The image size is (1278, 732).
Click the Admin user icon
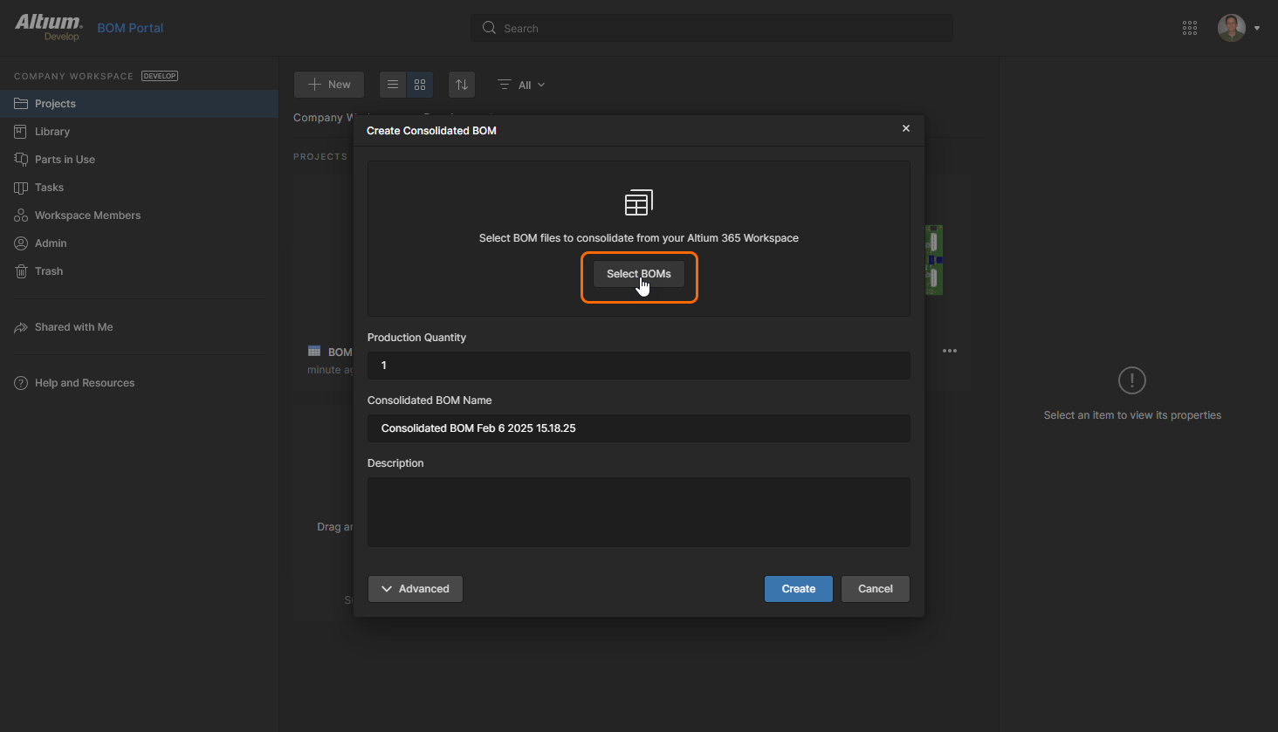click(21, 243)
